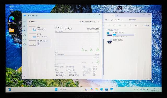
Task: Expand chevron after PC in address bar
Action: pyautogui.click(x=122, y=20)
